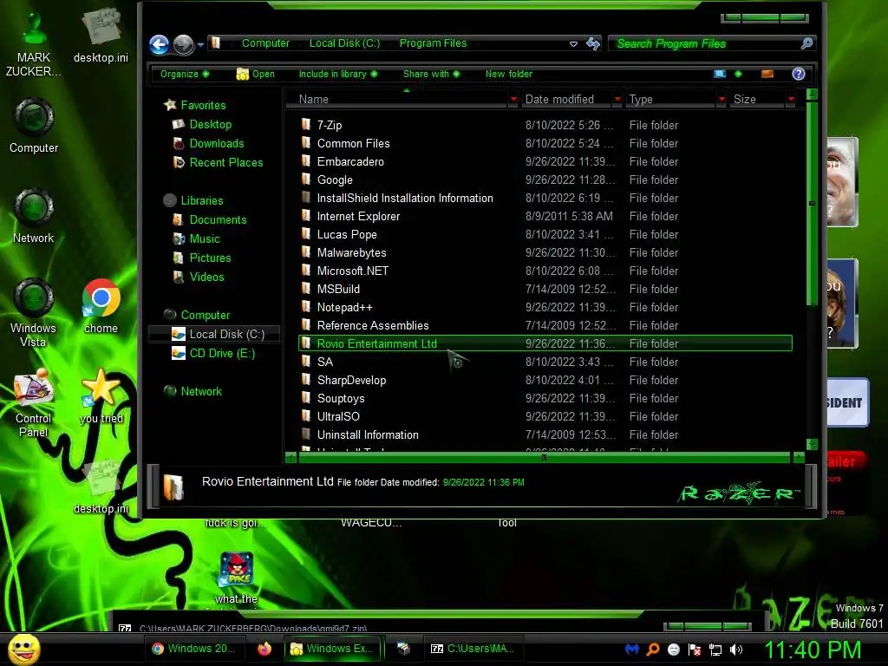Select the Notepad++ folder

545,308
